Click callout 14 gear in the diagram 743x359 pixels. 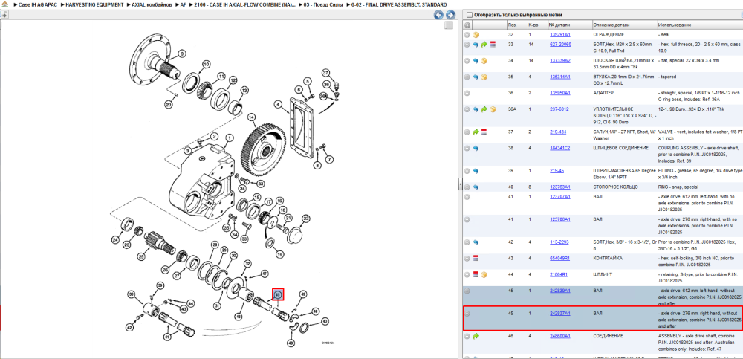tap(252, 117)
